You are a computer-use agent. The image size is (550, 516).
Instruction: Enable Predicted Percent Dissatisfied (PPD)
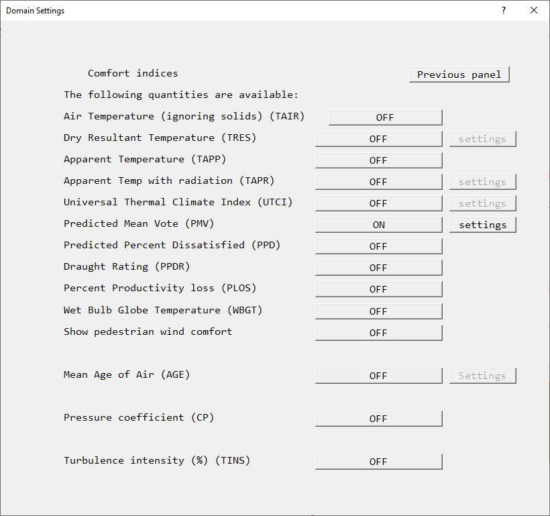coord(378,246)
